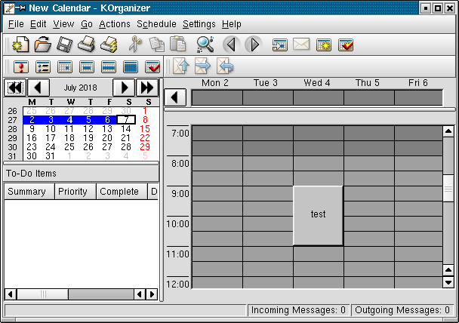Jump to previous year with double left arrow

(x=15, y=88)
